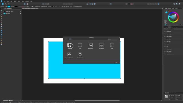Click the opacity noise toggle icon

166,25
